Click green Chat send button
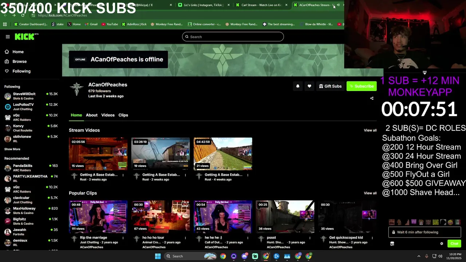Image resolution: width=466 pixels, height=262 pixels. 454,244
